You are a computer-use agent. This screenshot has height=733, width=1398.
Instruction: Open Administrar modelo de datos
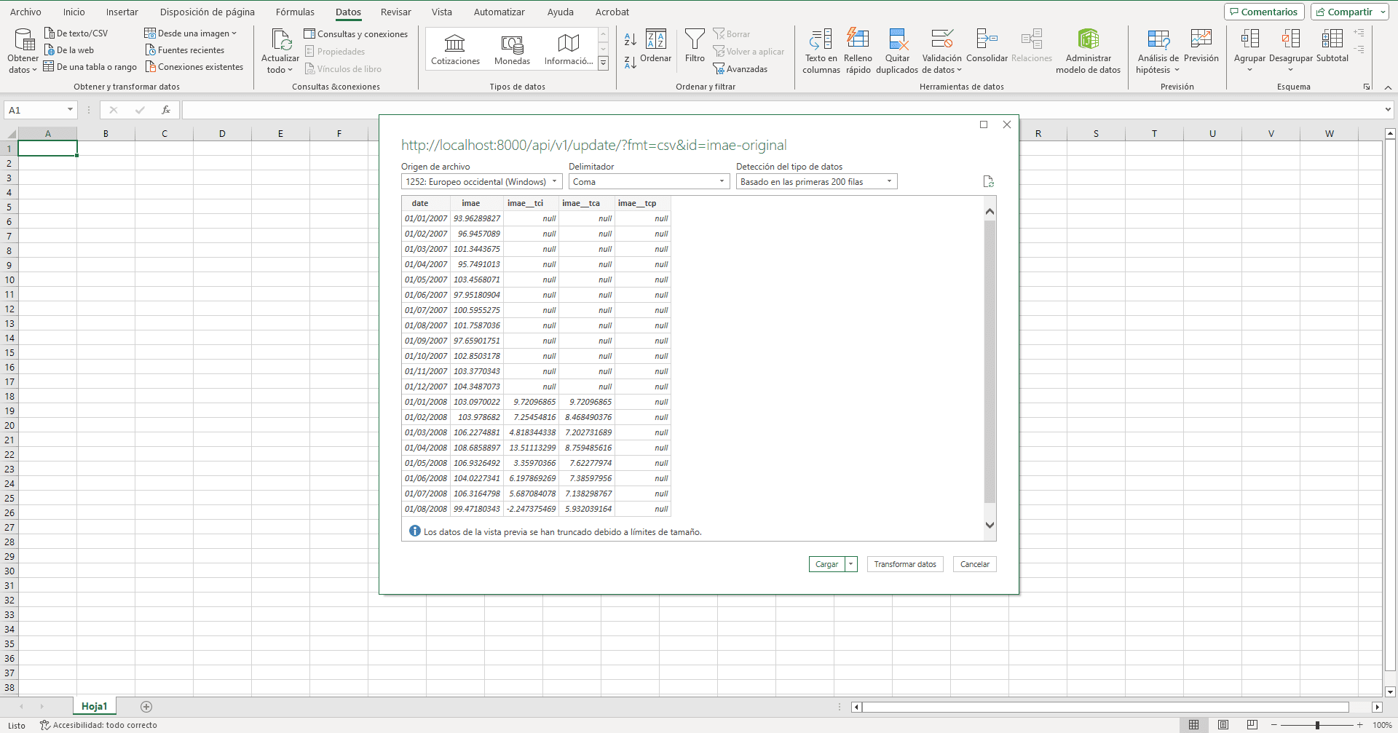1088,51
